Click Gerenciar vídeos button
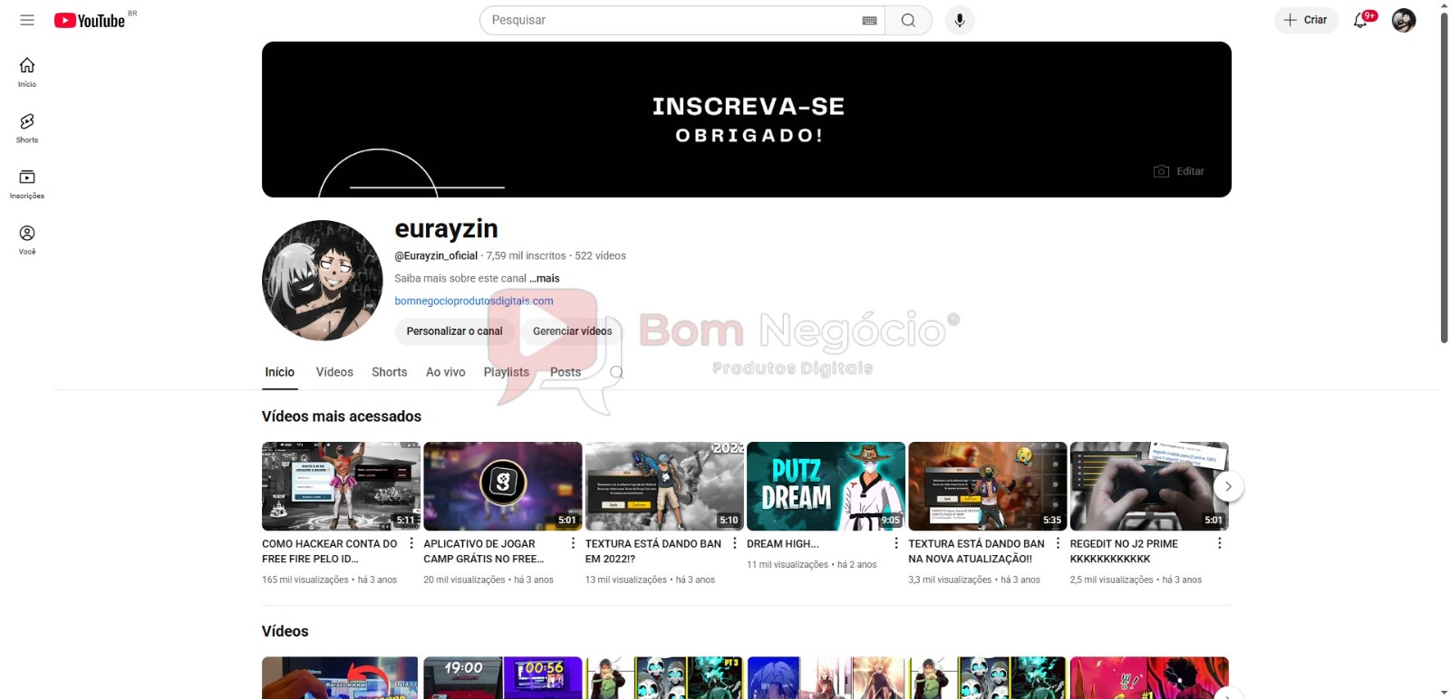The image size is (1450, 699). click(572, 331)
